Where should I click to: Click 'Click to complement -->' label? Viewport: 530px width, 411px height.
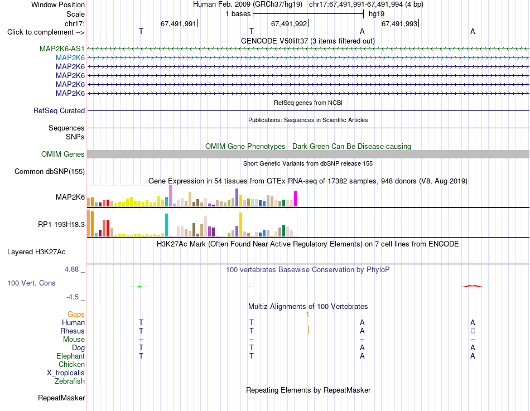click(x=46, y=32)
